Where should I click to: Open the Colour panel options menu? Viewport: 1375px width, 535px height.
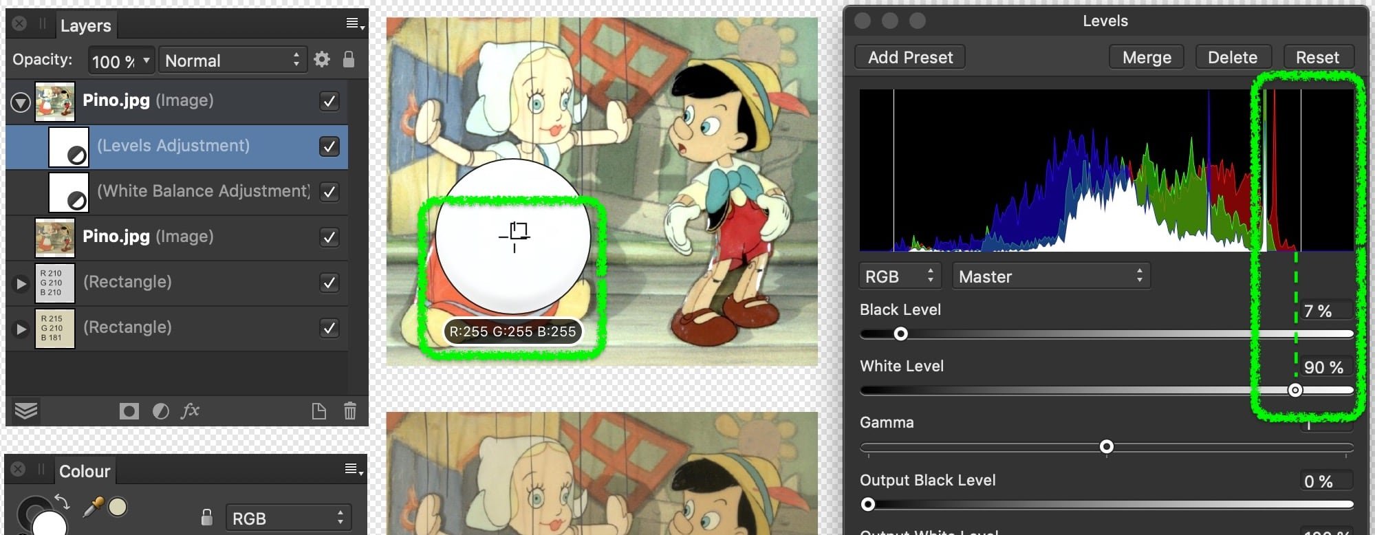coord(354,470)
